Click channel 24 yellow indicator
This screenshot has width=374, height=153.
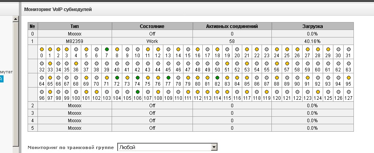pyautogui.click(x=277, y=49)
